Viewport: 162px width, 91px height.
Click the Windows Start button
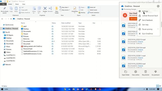click(2, 89)
